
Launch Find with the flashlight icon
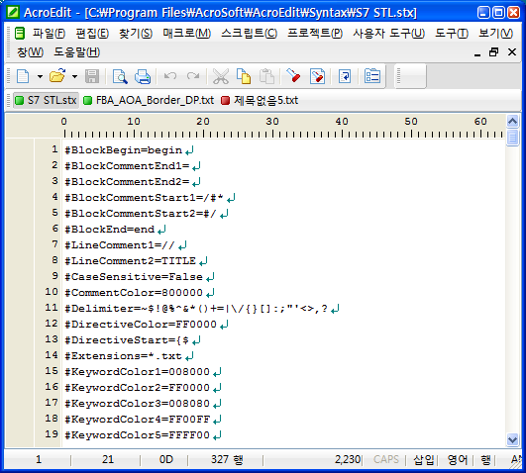(x=293, y=76)
